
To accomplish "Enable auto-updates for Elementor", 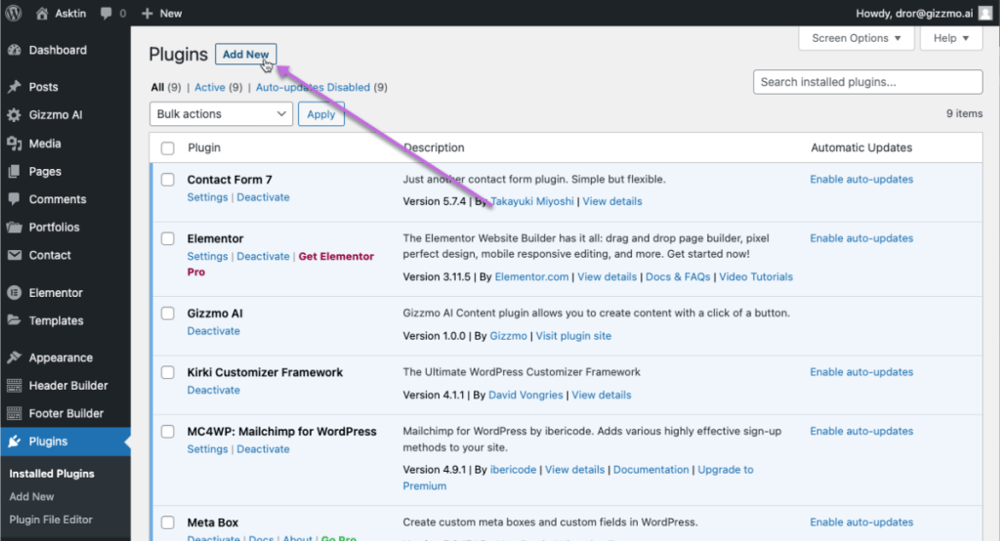I will point(861,238).
